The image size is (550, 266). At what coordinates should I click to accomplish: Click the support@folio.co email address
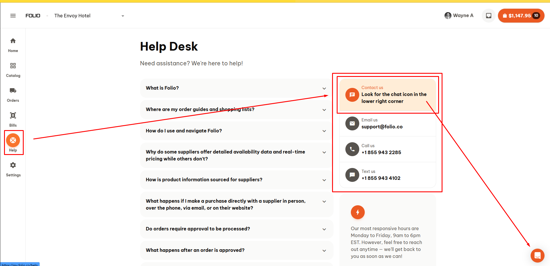[382, 127]
